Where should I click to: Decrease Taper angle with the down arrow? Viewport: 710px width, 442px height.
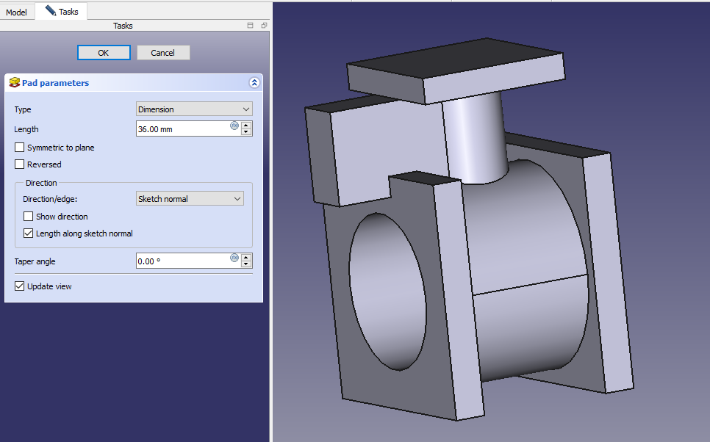point(246,264)
